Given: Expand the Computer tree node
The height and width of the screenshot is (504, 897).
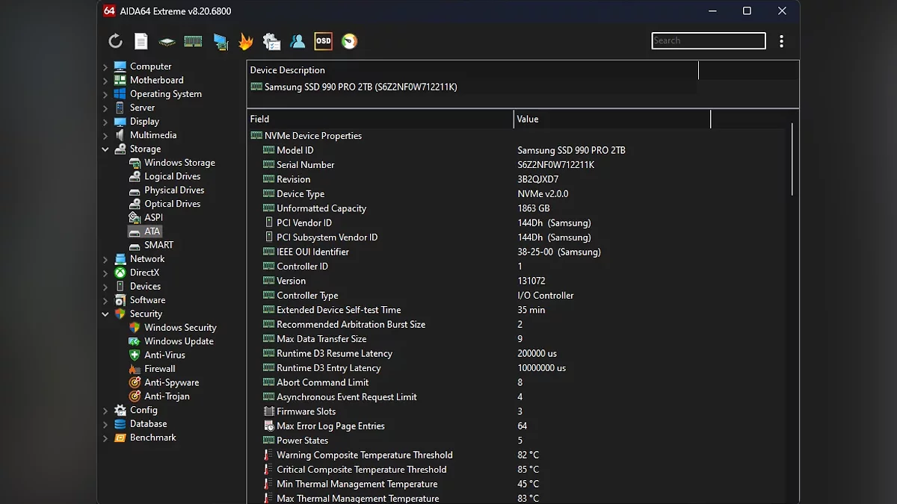Looking at the screenshot, I should (x=105, y=66).
